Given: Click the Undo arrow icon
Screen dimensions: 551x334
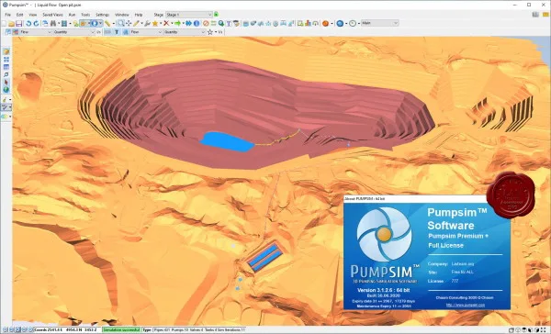Looking at the screenshot, I should [28, 24].
